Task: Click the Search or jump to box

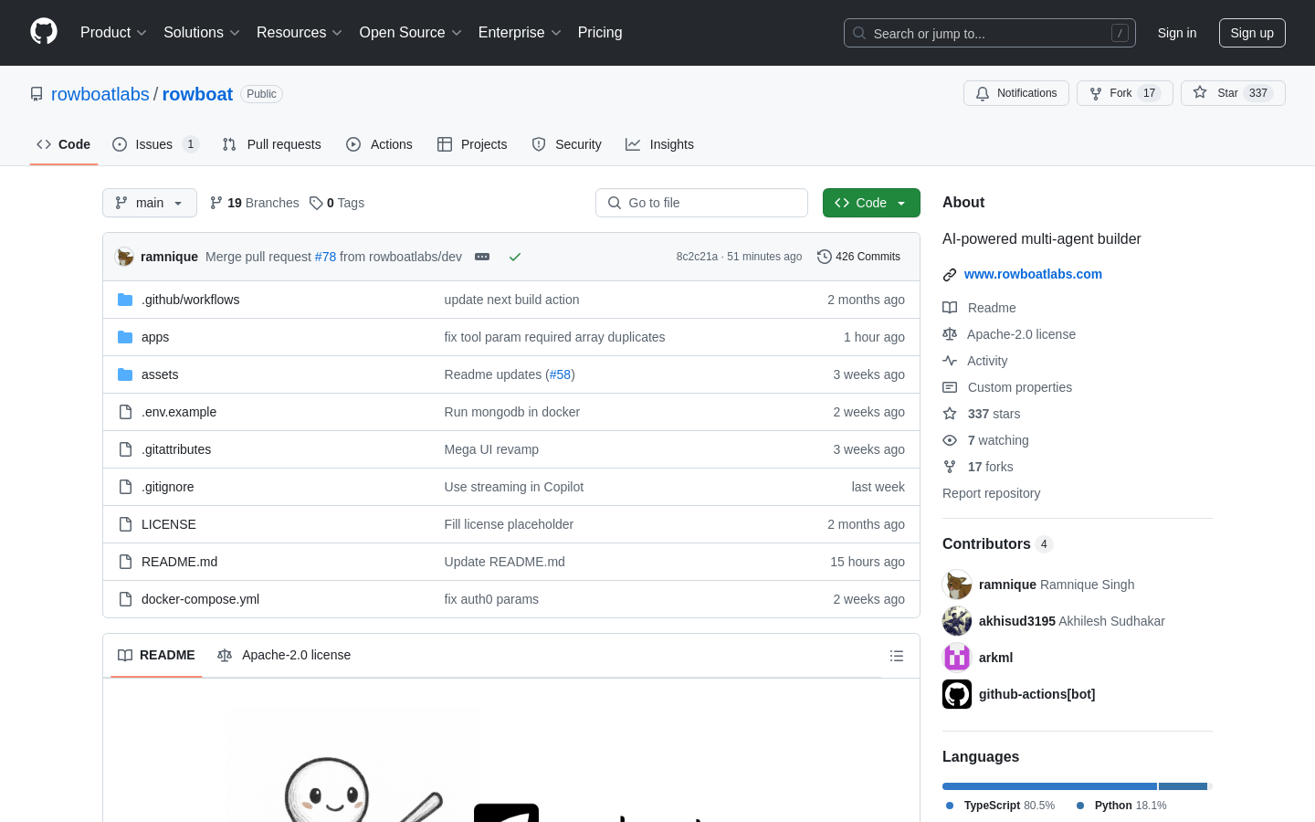Action: click(x=990, y=33)
